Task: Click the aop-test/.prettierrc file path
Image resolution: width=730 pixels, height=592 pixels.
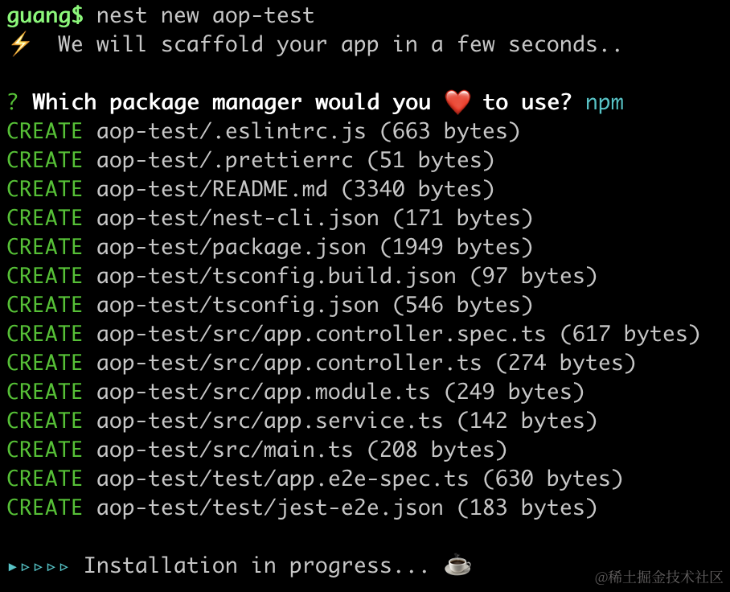Action: click(x=224, y=160)
